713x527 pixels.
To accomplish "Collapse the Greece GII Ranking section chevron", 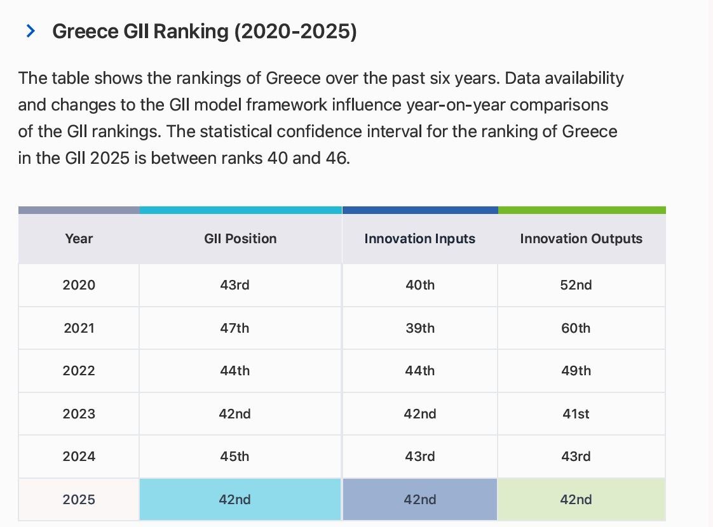I will (x=31, y=30).
